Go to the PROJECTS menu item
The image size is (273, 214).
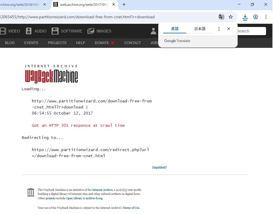point(57,43)
